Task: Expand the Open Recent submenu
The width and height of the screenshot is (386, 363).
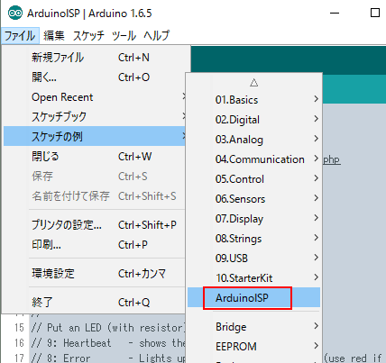Action: point(95,97)
